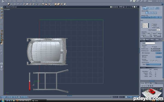Viewport: 164px width, 102px height.
Task: Click the scissors-like cut tool icon
Action: coord(18,4)
